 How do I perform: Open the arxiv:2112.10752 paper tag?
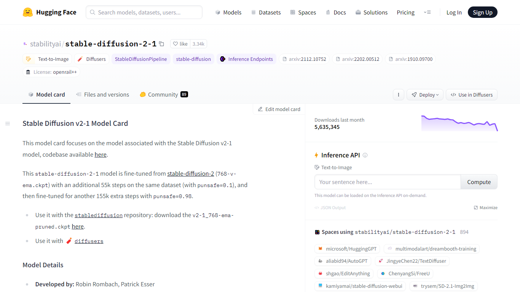(304, 59)
